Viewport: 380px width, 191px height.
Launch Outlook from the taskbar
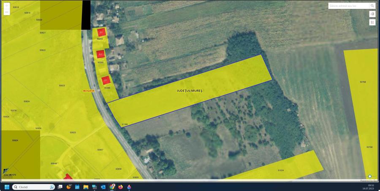click(103, 187)
